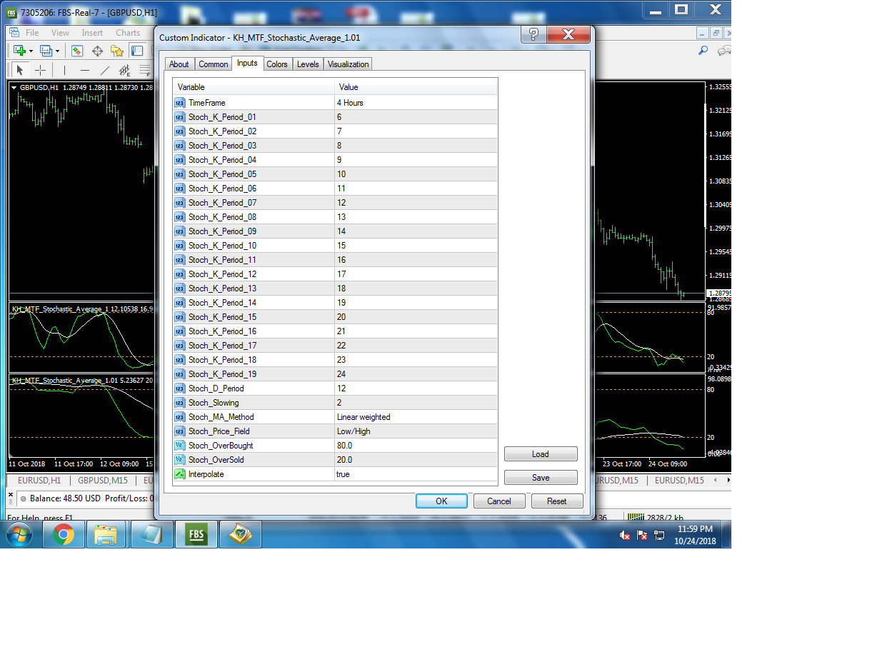The image size is (877, 657).
Task: Select the vertical line drawing tool
Action: pos(64,70)
